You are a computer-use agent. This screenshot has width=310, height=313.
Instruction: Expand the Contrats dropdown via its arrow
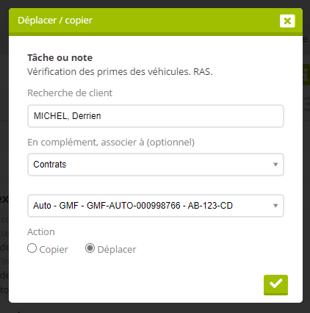[x=275, y=165]
